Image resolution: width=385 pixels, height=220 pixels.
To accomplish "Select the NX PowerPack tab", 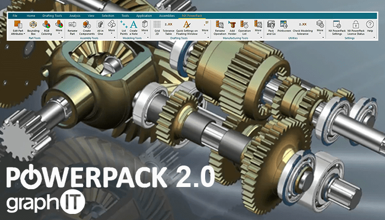I will 192,16.
